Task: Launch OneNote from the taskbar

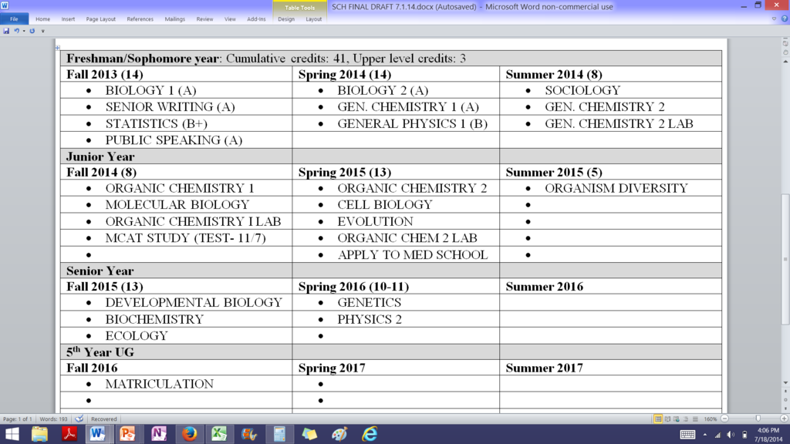Action: pyautogui.click(x=158, y=434)
